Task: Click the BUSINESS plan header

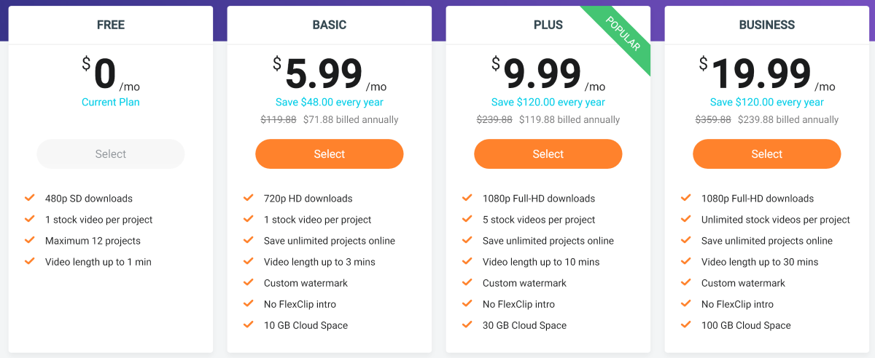Action: (x=767, y=25)
